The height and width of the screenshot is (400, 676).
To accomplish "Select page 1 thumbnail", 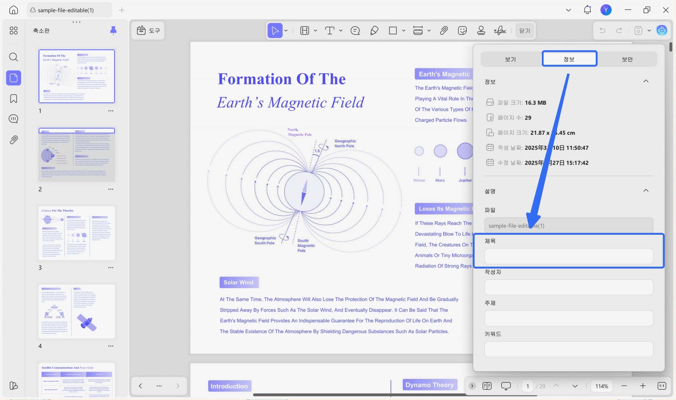I will [77, 76].
